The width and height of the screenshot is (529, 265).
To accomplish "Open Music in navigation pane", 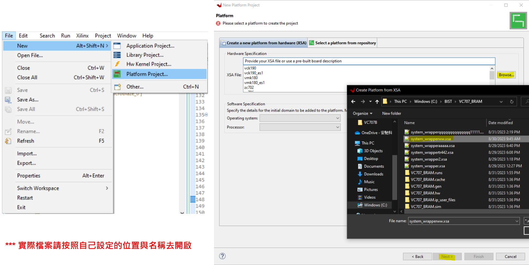I will (366, 182).
